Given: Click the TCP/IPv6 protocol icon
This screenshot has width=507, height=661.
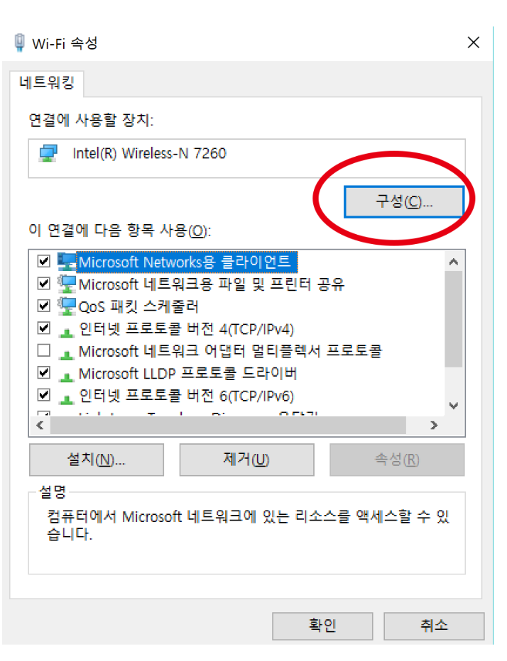Looking at the screenshot, I should coord(66,399).
